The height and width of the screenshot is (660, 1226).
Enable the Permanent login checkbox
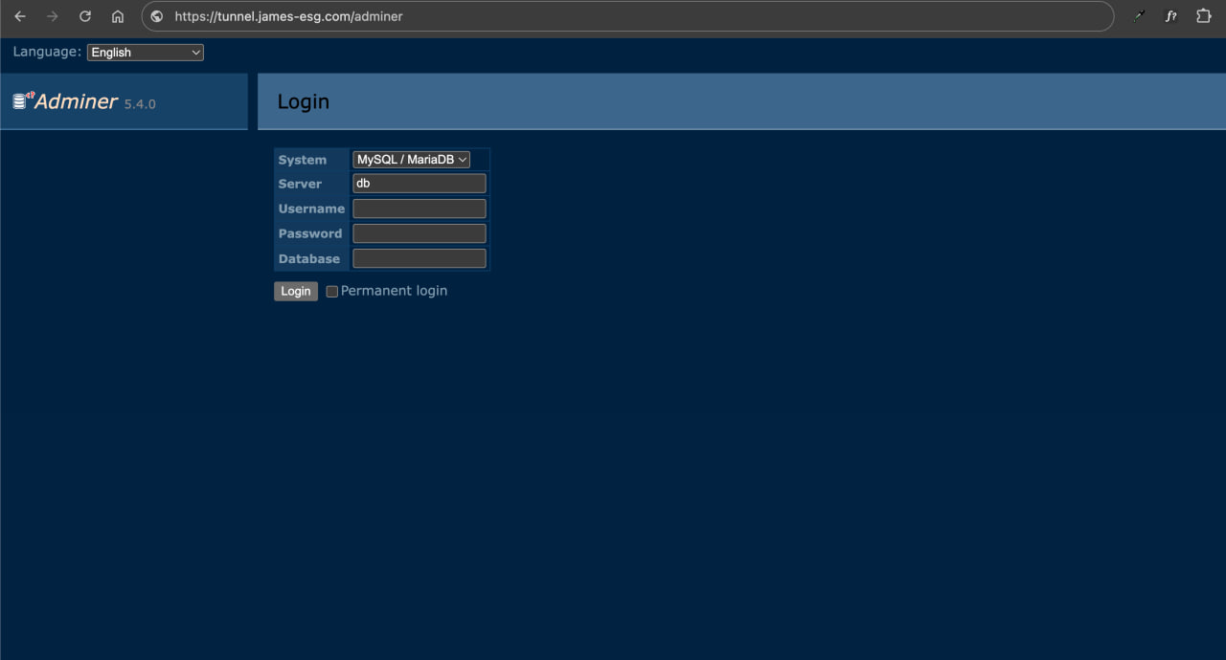[332, 292]
